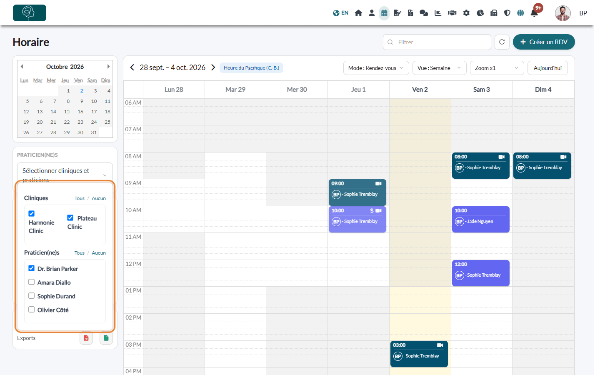
Task: Uncheck the Harmonie Clinic checkbox
Action: point(32,213)
